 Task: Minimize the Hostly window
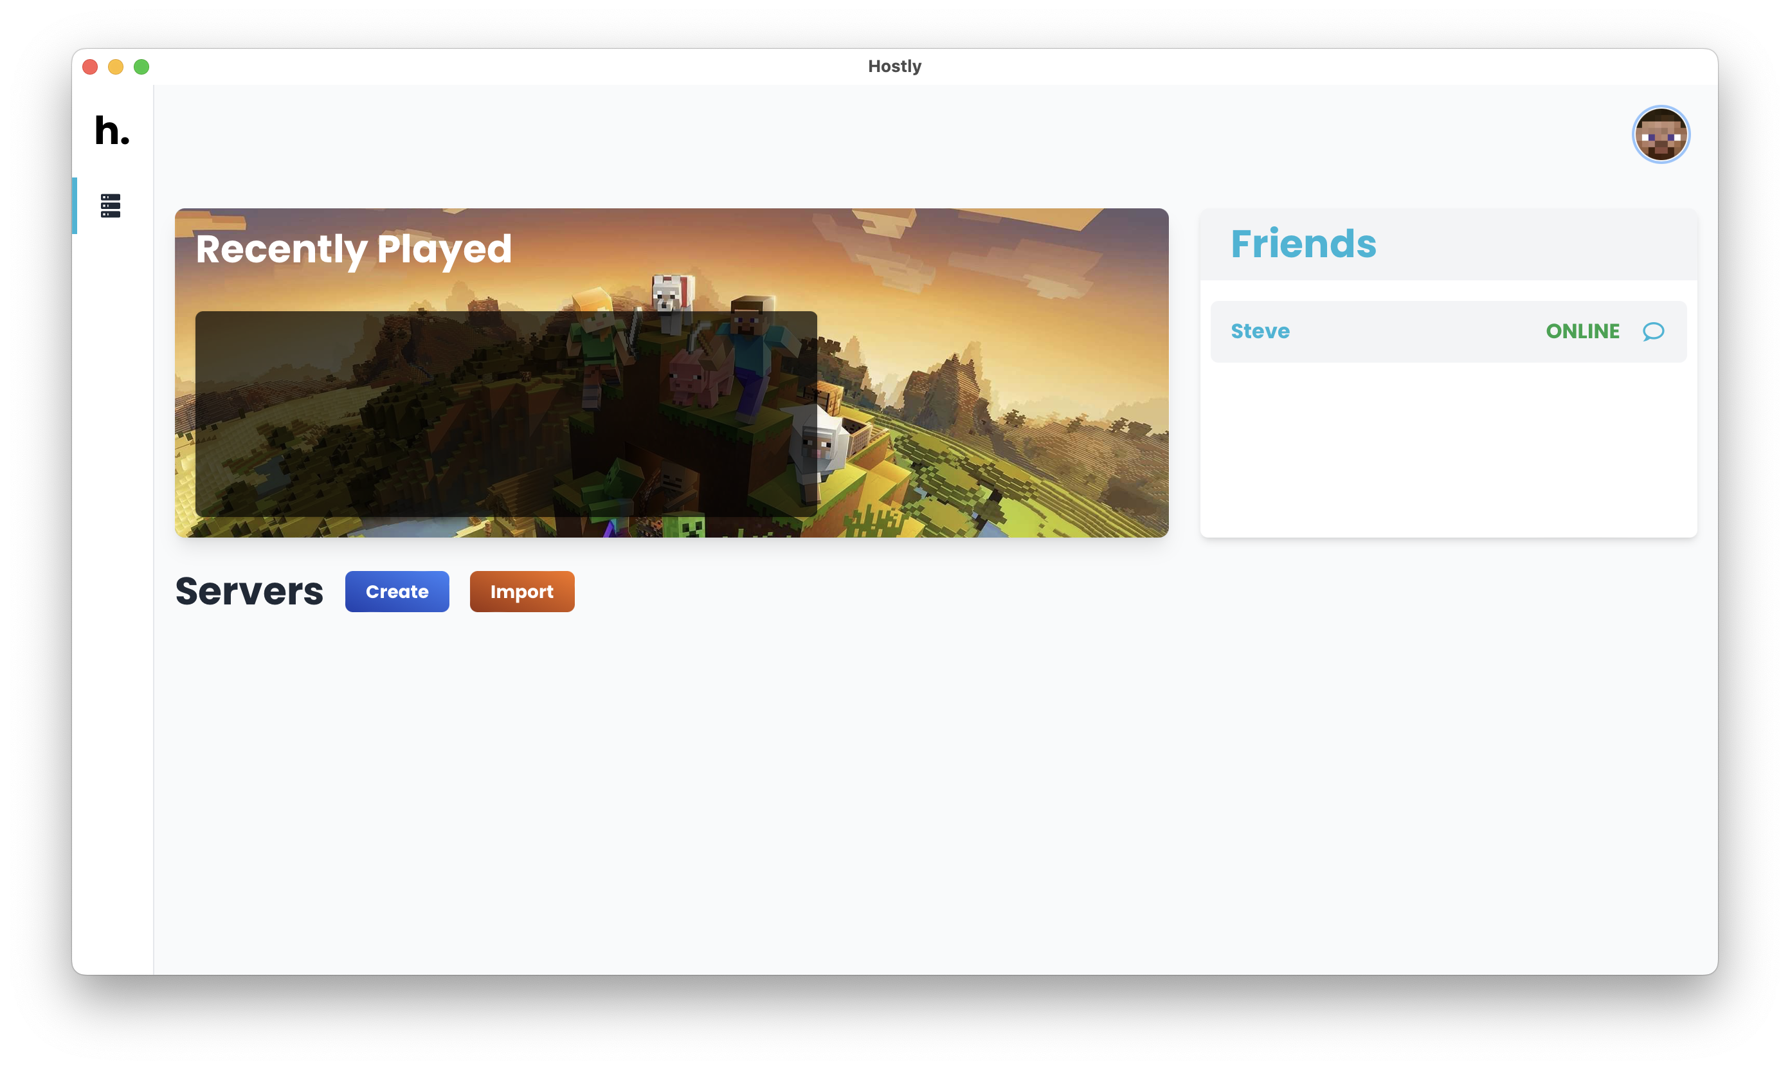coord(115,67)
